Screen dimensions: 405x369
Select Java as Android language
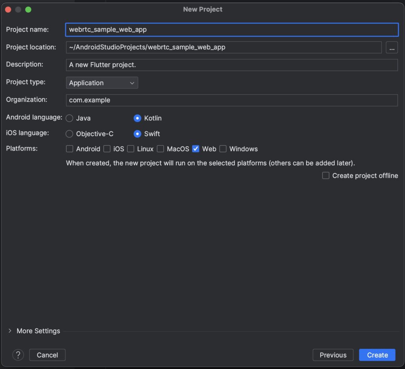pyautogui.click(x=69, y=118)
